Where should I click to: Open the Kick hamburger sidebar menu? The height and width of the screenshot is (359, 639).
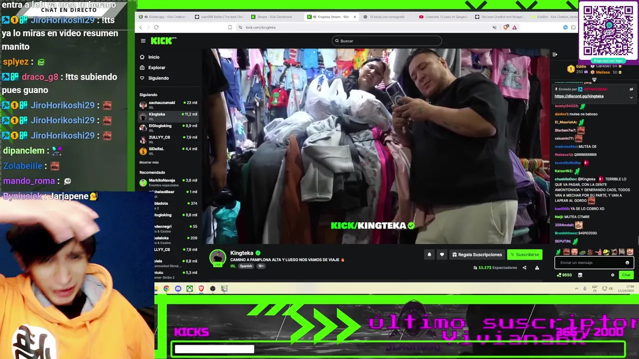[143, 41]
